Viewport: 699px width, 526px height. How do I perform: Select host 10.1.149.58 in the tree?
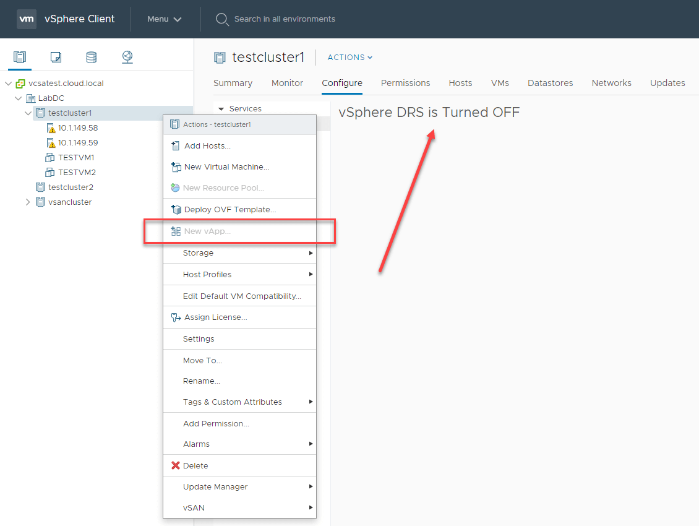(x=77, y=128)
